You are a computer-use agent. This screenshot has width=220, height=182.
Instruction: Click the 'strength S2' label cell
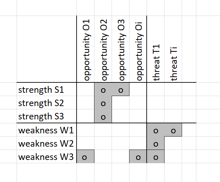click(x=46, y=103)
